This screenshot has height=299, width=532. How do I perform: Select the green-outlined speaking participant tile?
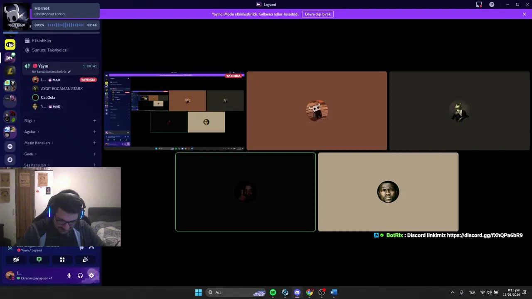point(246,192)
